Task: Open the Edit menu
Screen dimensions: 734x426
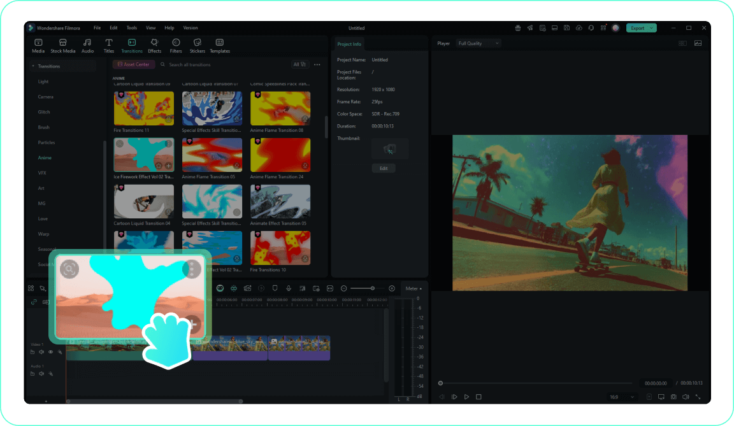Action: 114,28
